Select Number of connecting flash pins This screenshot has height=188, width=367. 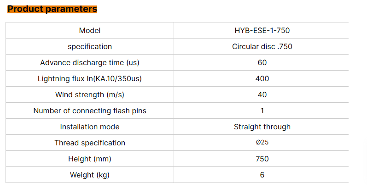coord(90,111)
